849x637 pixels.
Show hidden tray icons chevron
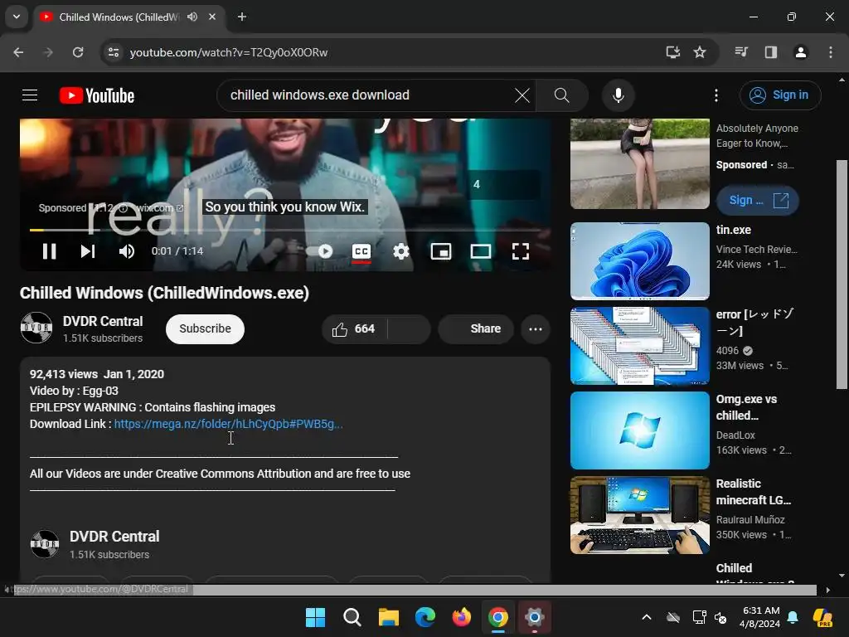647,617
